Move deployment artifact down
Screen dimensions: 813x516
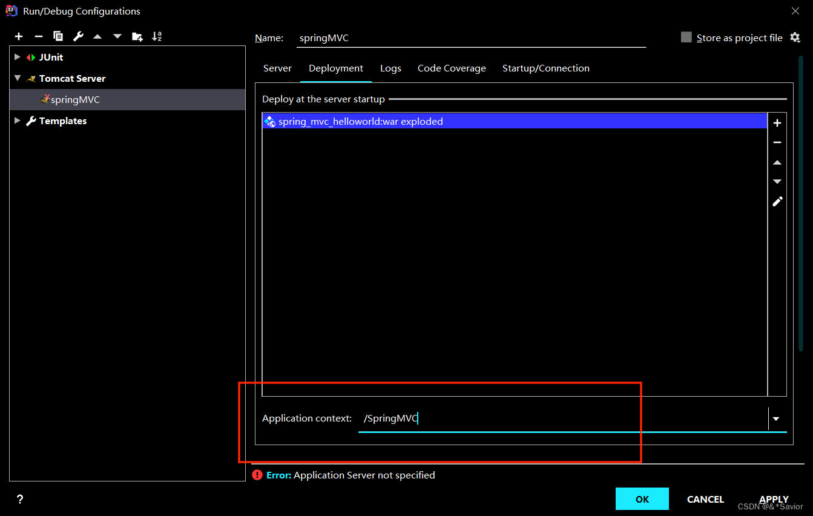tap(777, 182)
